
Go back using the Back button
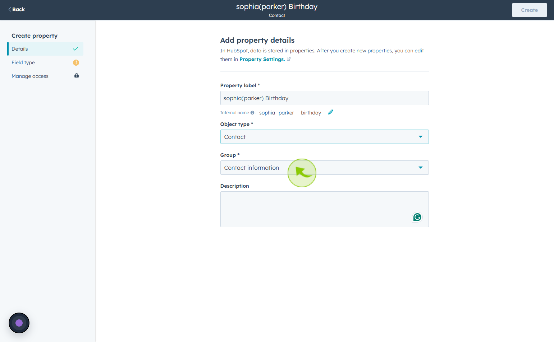tap(17, 9)
